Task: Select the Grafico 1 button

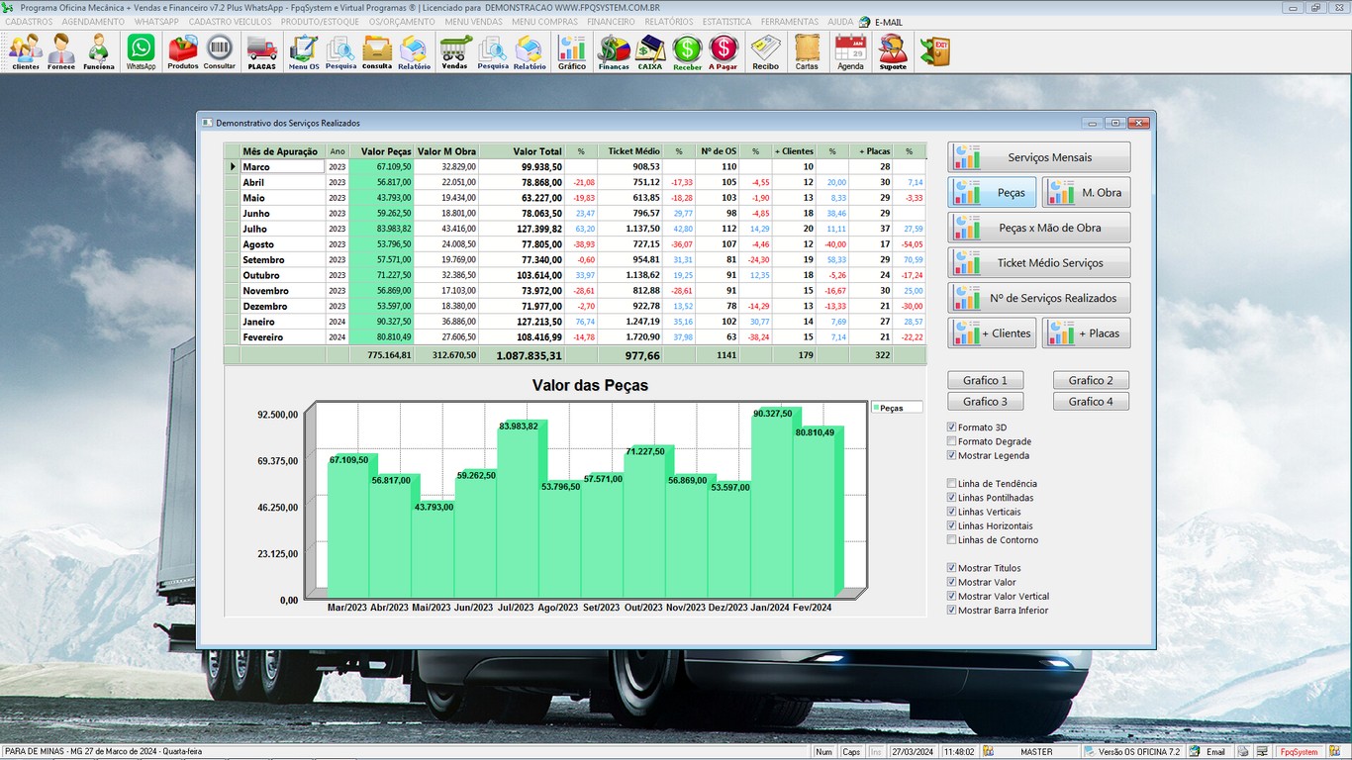Action: tap(986, 380)
